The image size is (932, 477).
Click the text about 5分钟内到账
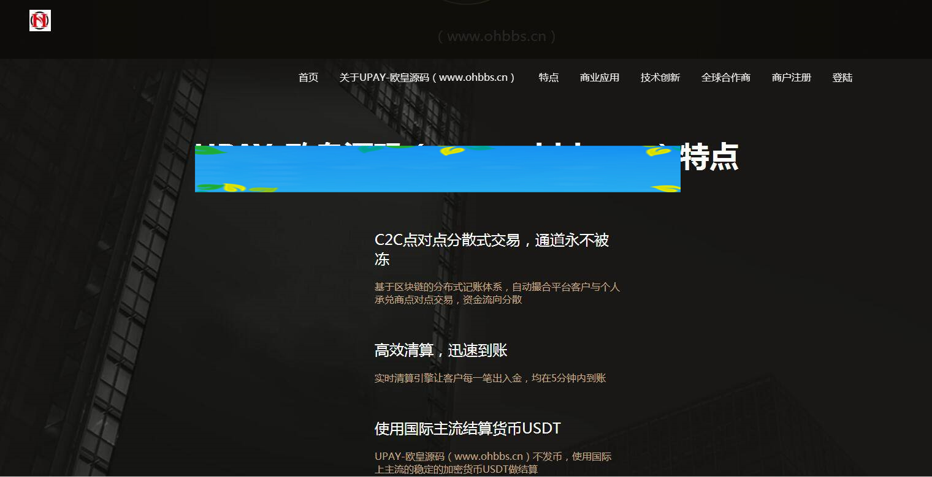point(489,378)
